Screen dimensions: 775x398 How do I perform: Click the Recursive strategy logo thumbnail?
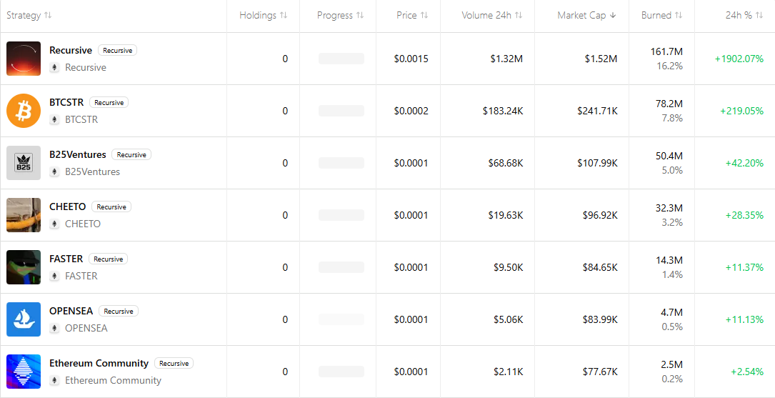[x=24, y=59]
